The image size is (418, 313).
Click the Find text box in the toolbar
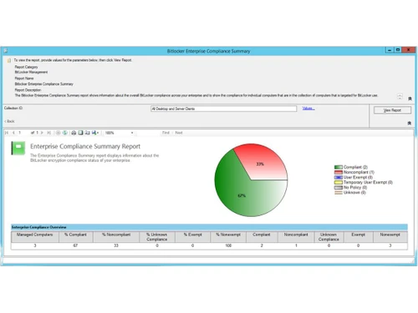pos(148,133)
